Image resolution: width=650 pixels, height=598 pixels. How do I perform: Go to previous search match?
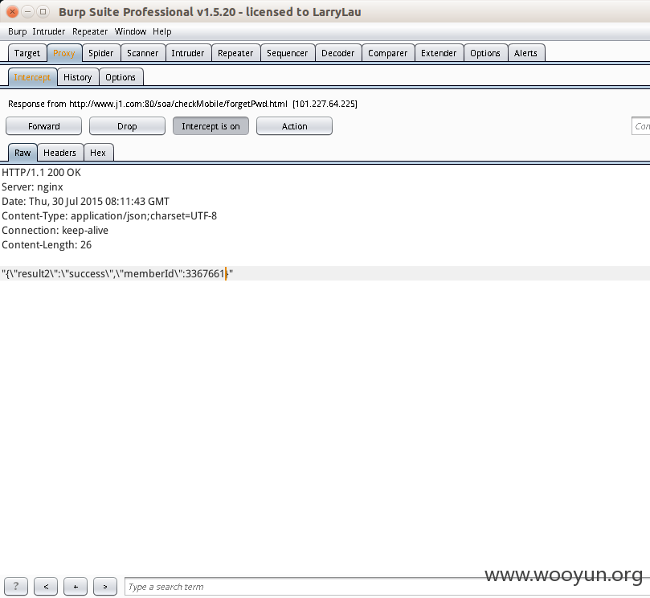coord(46,587)
